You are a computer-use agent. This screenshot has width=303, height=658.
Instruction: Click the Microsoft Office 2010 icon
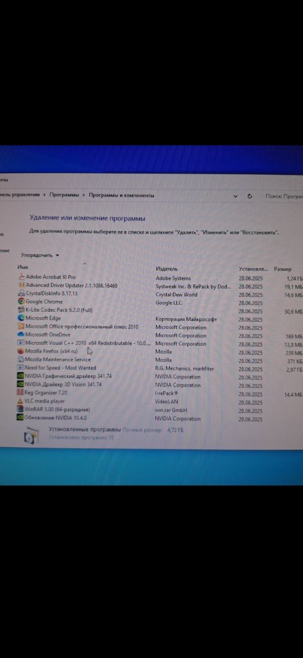[22, 327]
